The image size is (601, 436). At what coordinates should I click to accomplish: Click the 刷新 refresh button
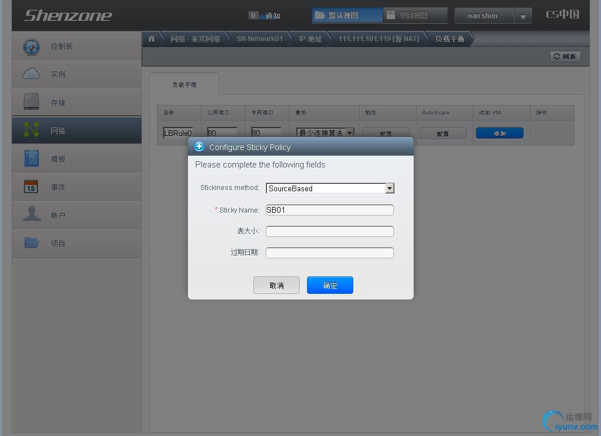coord(565,56)
